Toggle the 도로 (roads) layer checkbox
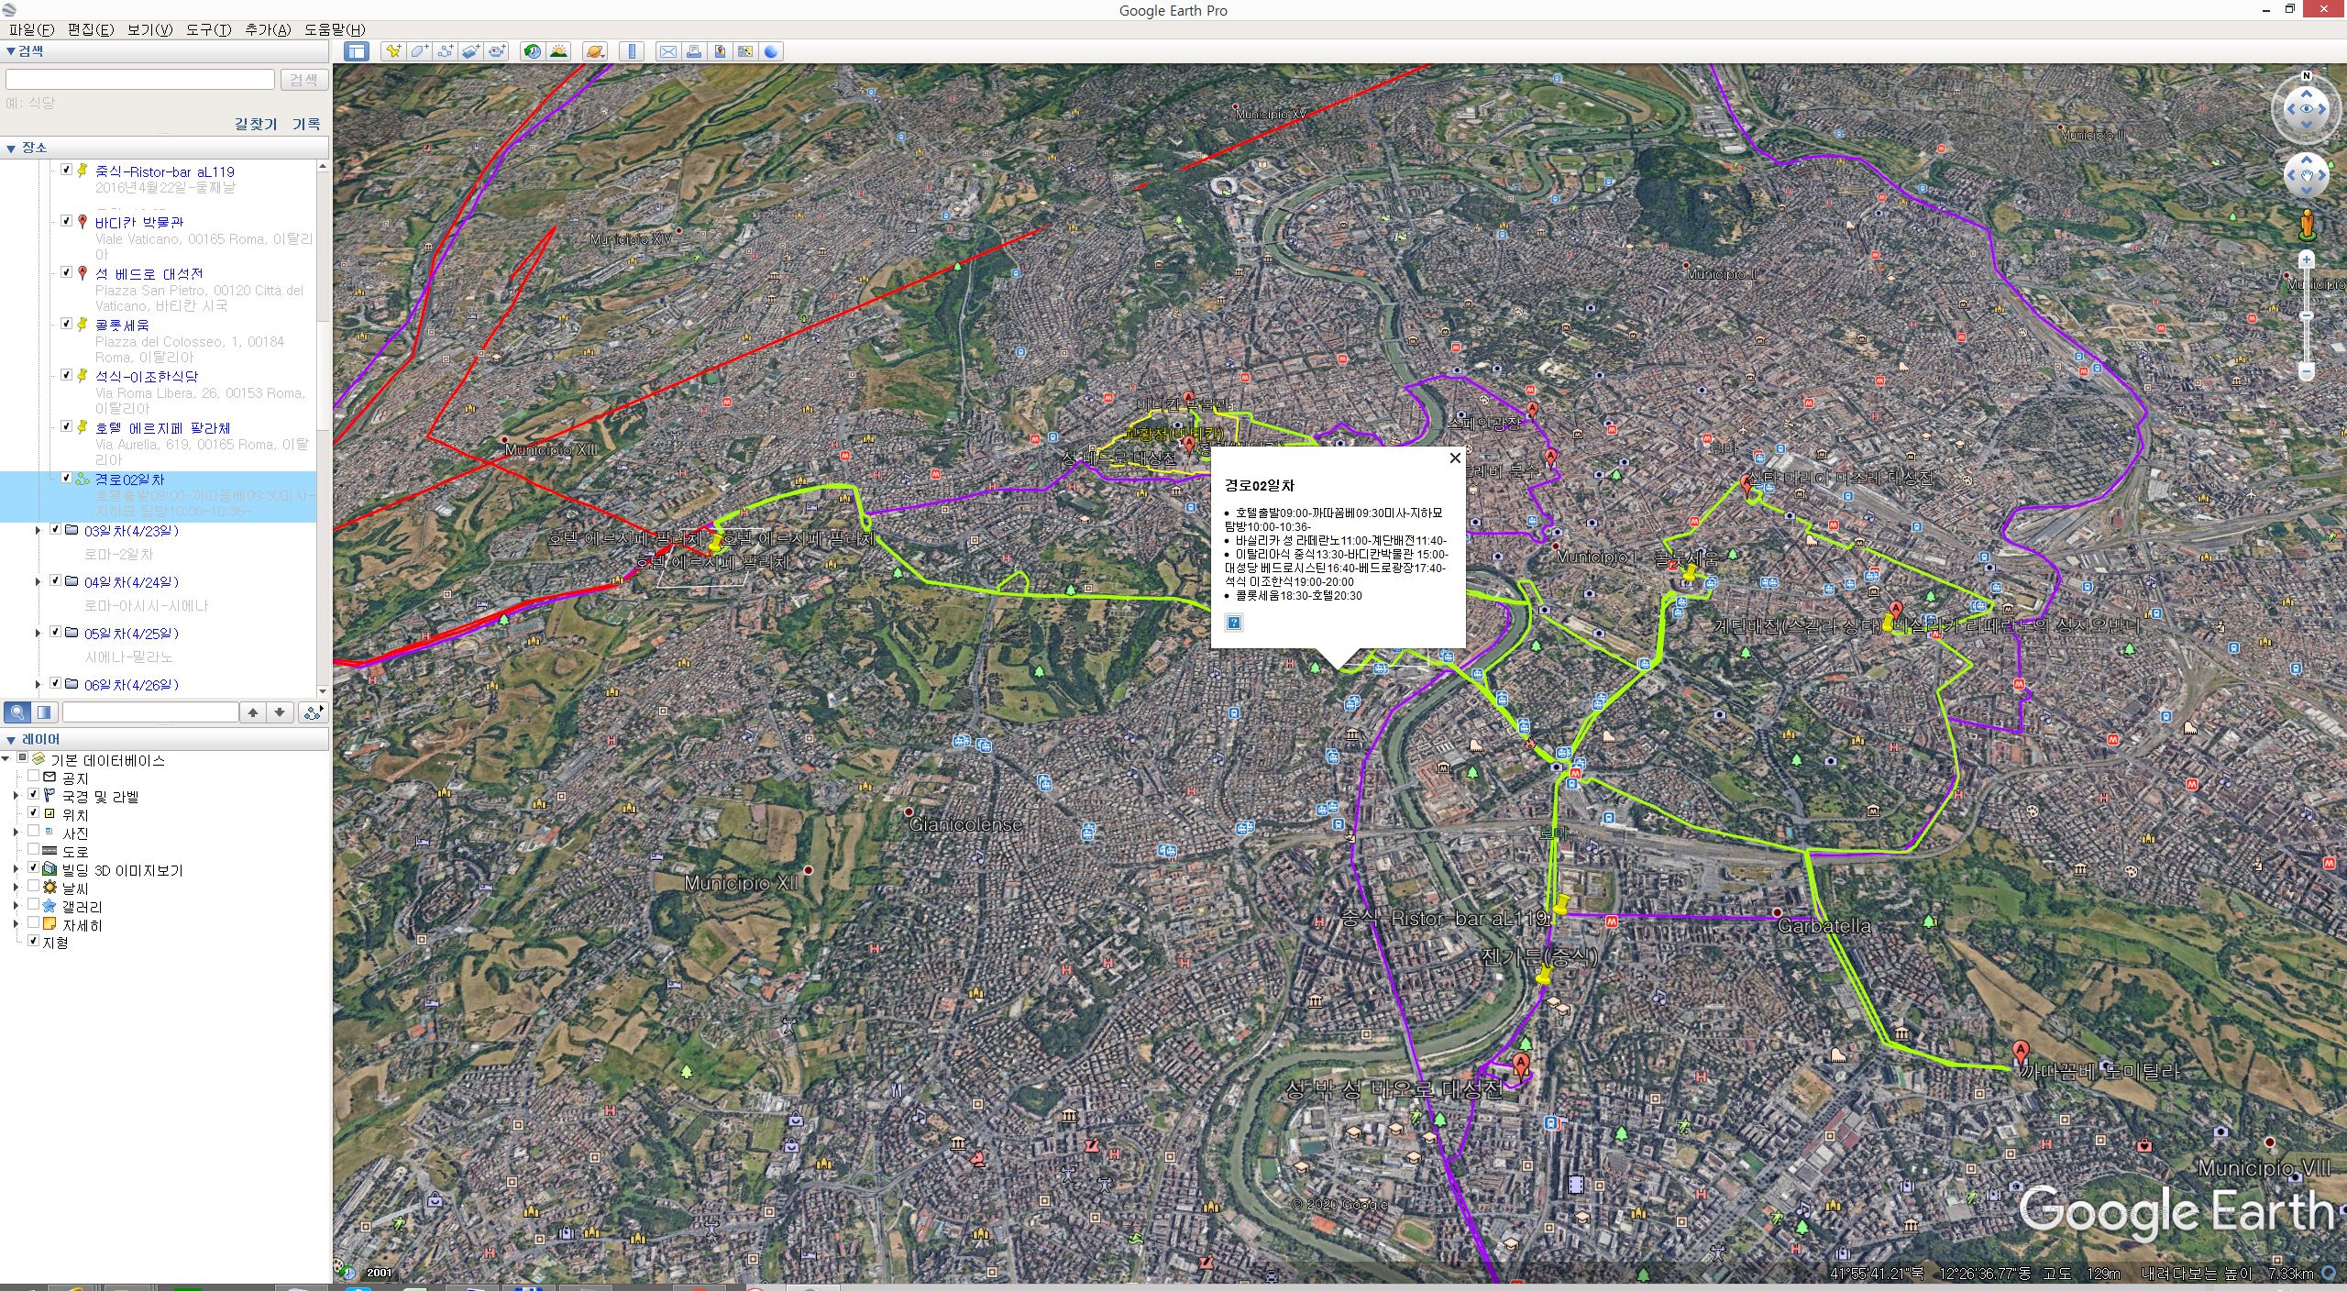 (34, 851)
